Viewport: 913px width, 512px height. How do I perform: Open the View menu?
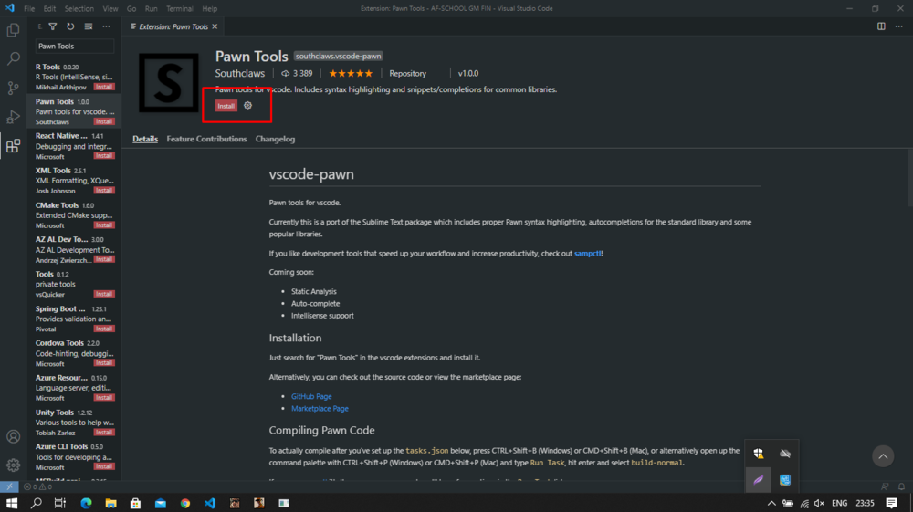110,9
